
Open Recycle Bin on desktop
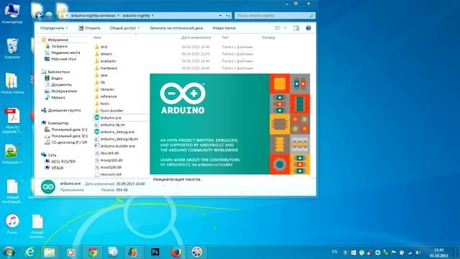pos(12,48)
